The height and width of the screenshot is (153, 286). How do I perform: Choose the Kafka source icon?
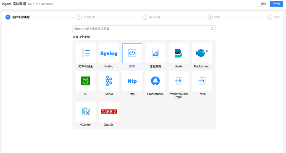point(109,81)
